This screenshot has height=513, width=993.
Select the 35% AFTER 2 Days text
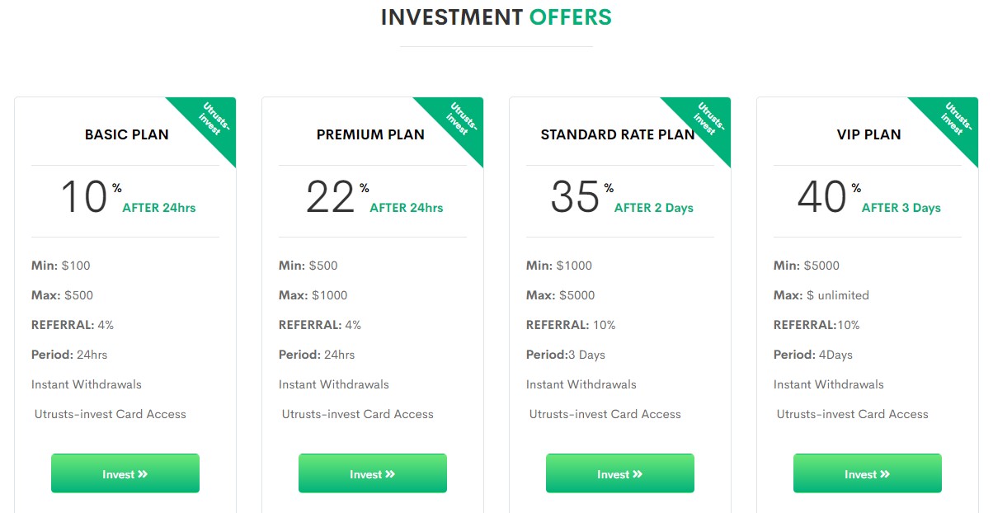tap(623, 200)
